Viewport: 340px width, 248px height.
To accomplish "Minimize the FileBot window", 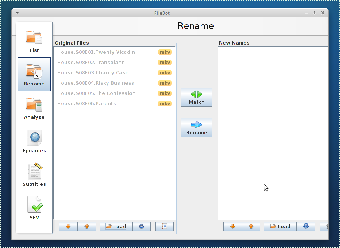I will [x=306, y=13].
